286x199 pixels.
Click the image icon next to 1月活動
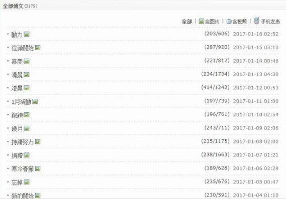point(35,101)
